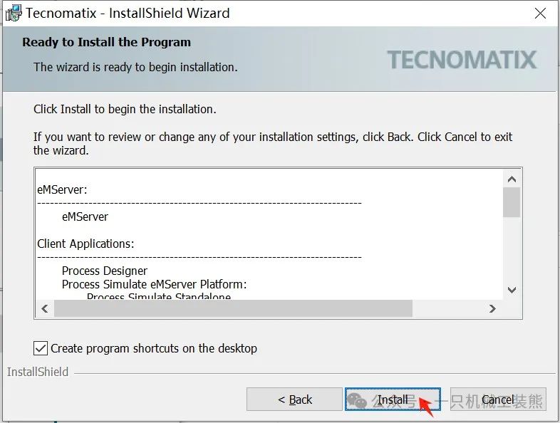Go to the previous step with Back
The height and width of the screenshot is (423, 560).
pos(294,399)
